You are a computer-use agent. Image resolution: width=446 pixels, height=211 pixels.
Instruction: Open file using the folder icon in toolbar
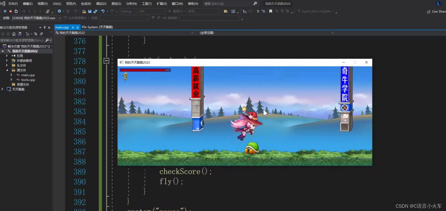pyautogui.click(x=84, y=11)
